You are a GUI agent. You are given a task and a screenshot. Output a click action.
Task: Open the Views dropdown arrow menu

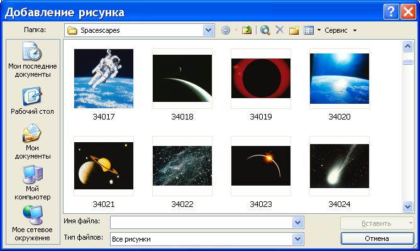click(319, 30)
